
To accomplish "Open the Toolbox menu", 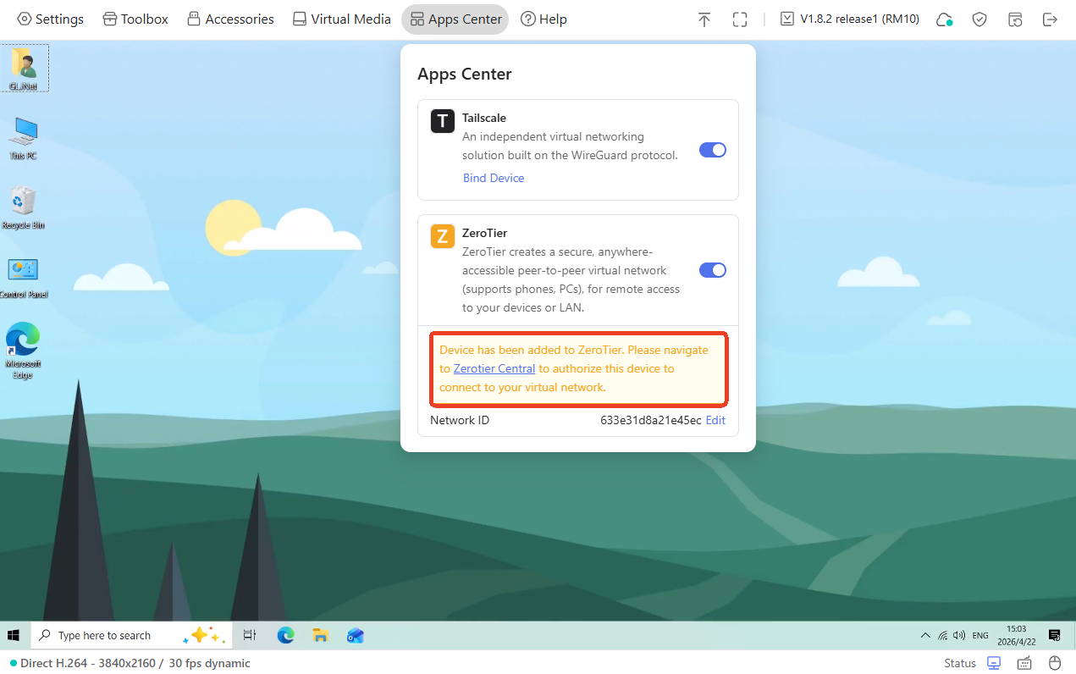I will pyautogui.click(x=135, y=19).
